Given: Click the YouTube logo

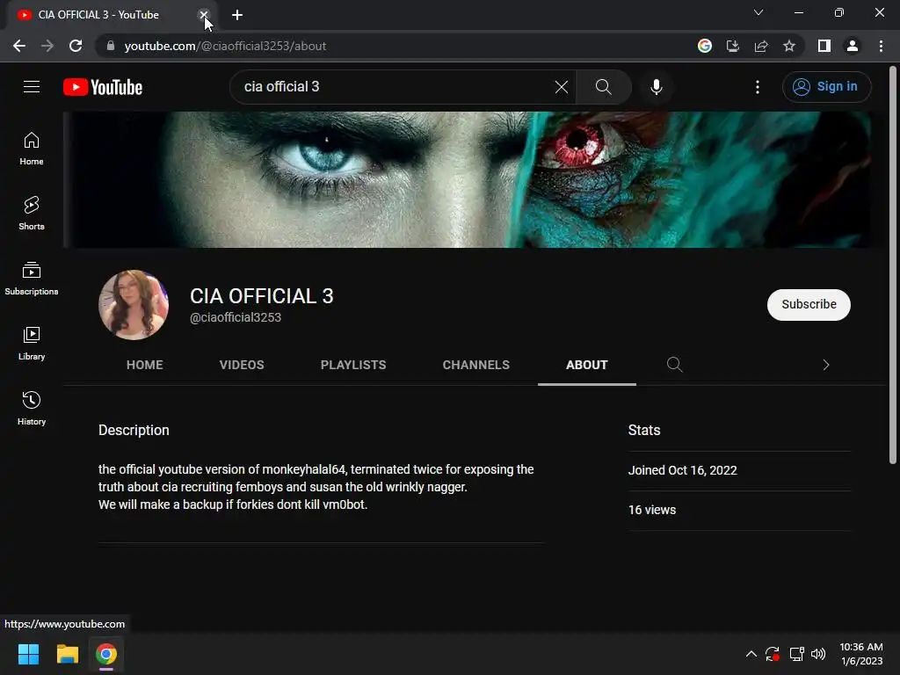Looking at the screenshot, I should 103,87.
